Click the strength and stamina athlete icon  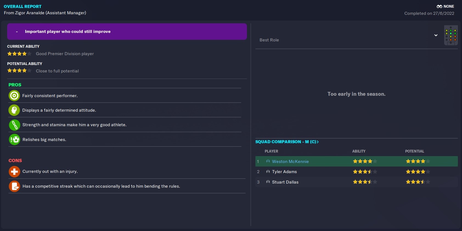point(14,125)
